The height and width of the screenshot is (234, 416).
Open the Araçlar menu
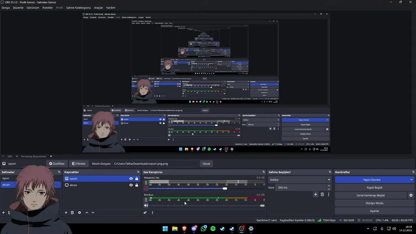click(x=98, y=7)
